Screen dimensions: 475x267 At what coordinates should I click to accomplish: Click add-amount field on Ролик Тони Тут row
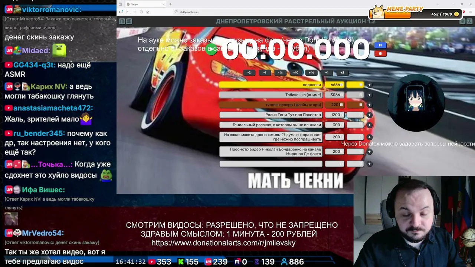tap(355, 115)
